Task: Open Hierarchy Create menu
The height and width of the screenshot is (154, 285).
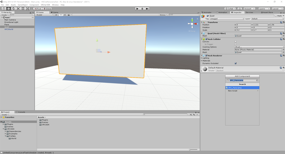Action: point(5,15)
